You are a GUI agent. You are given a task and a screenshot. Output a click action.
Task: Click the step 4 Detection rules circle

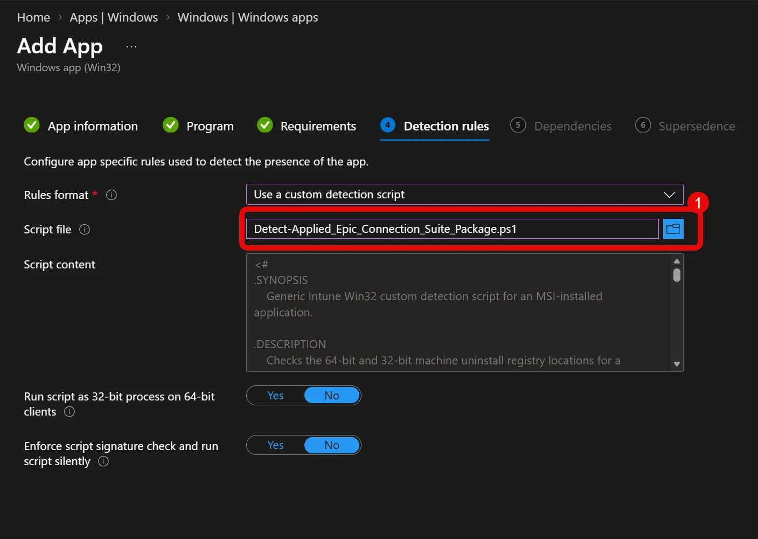(387, 125)
